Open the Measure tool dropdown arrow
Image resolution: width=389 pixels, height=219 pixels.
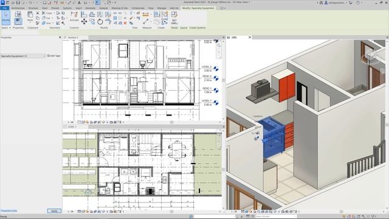point(151,15)
